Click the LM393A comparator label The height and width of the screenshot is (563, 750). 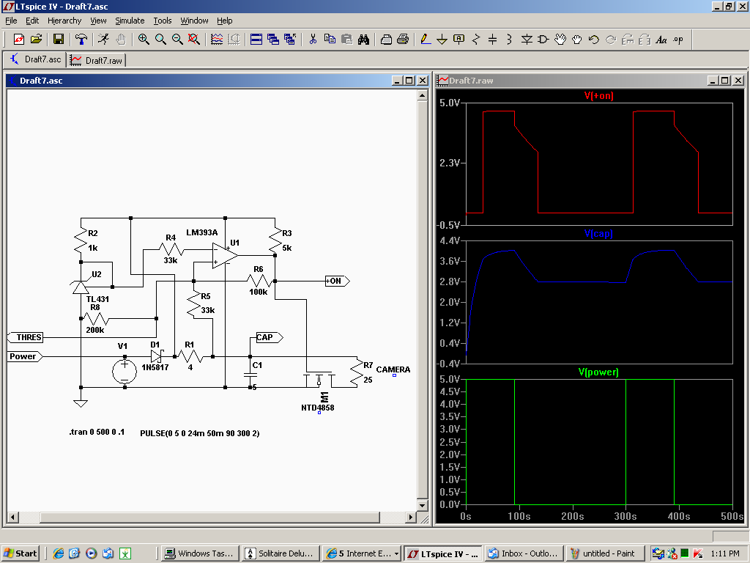202,232
